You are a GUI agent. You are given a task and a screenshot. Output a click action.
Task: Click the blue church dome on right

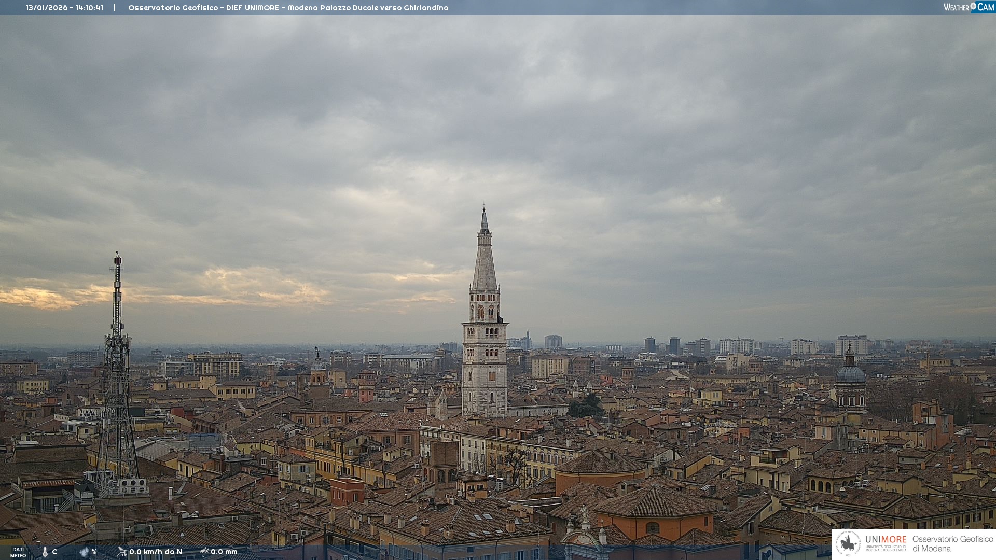coord(850,373)
